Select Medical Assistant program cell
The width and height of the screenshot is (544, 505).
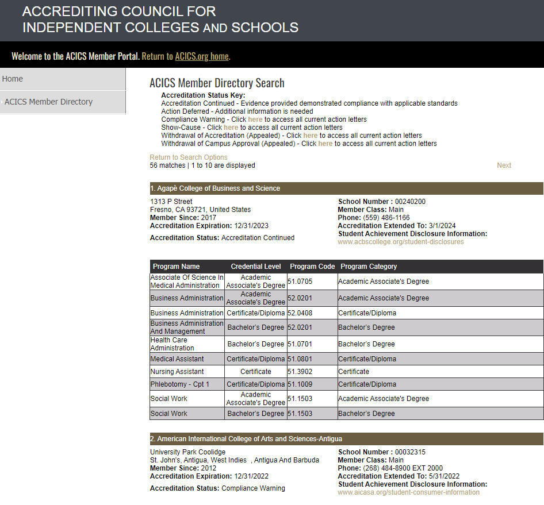pos(187,359)
